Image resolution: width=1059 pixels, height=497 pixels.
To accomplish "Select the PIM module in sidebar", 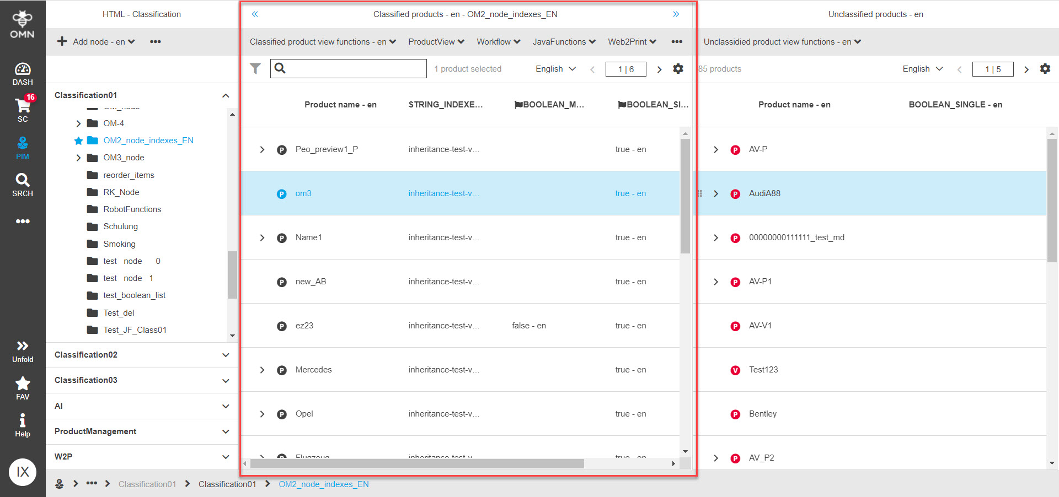I will [22, 148].
